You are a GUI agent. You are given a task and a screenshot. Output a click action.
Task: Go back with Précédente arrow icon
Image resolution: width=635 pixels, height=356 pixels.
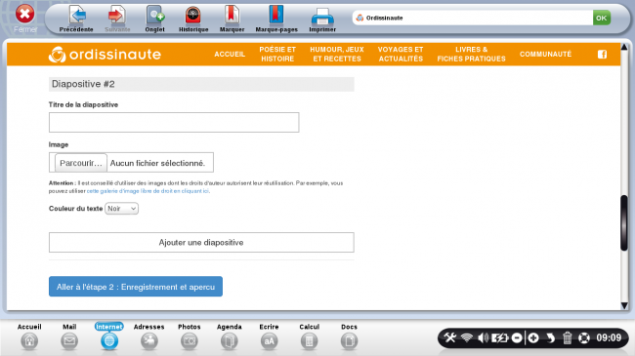[x=77, y=16]
